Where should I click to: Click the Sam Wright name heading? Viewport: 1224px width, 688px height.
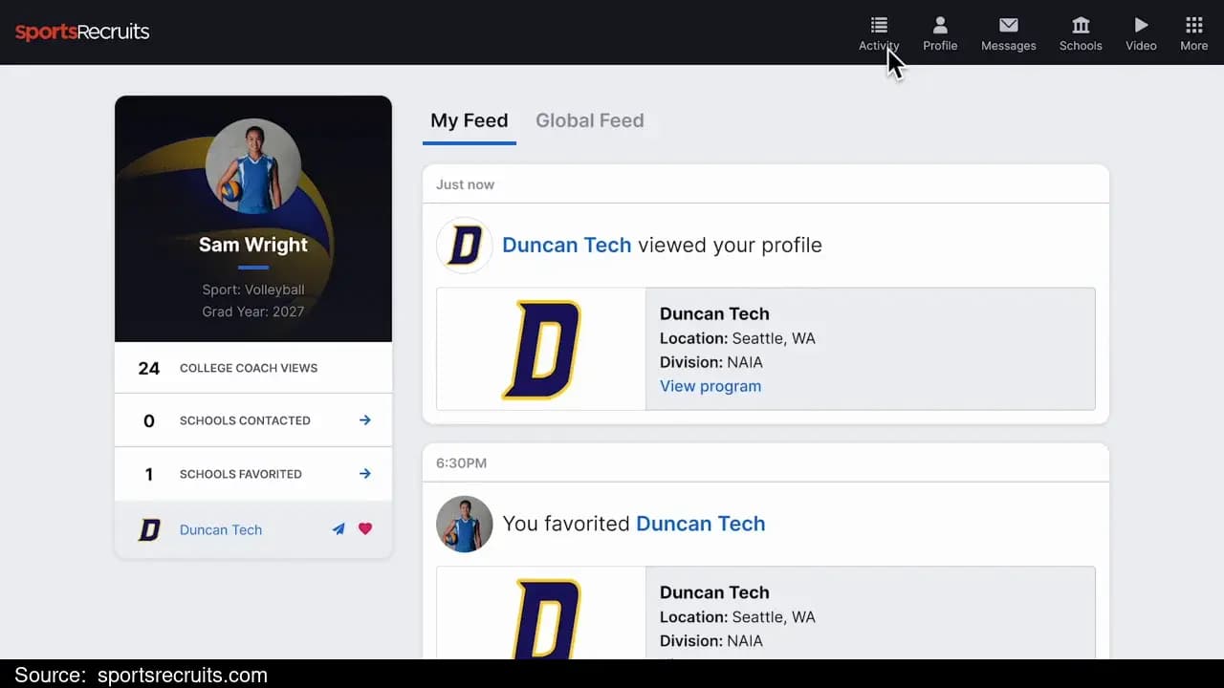tap(253, 245)
